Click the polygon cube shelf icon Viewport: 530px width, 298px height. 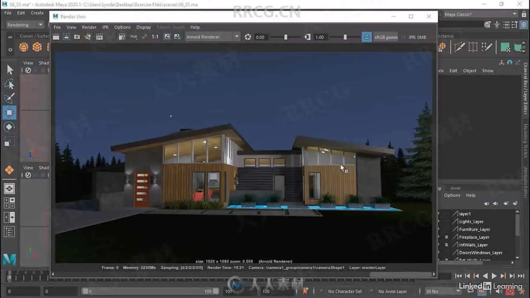tap(38, 47)
